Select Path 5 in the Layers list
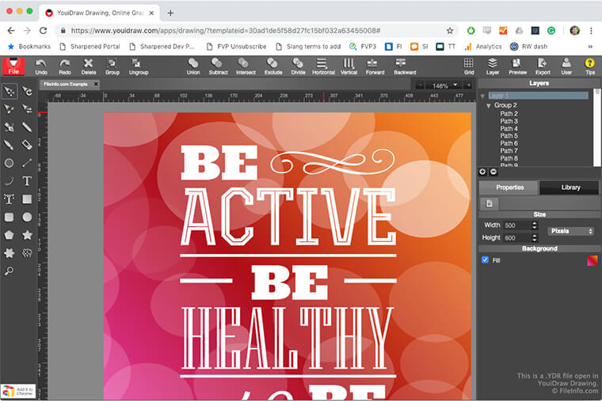This screenshot has height=401, width=602. [x=509, y=136]
